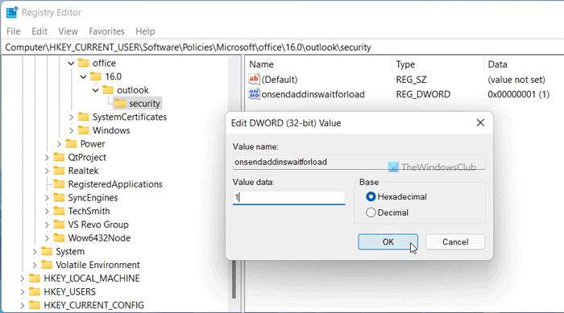The width and height of the screenshot is (564, 313).
Task: Open the Edit menu
Action: coord(39,31)
